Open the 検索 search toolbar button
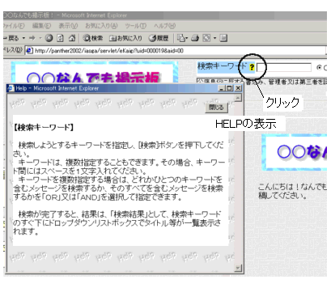The height and width of the screenshot is (292, 331). (x=93, y=38)
